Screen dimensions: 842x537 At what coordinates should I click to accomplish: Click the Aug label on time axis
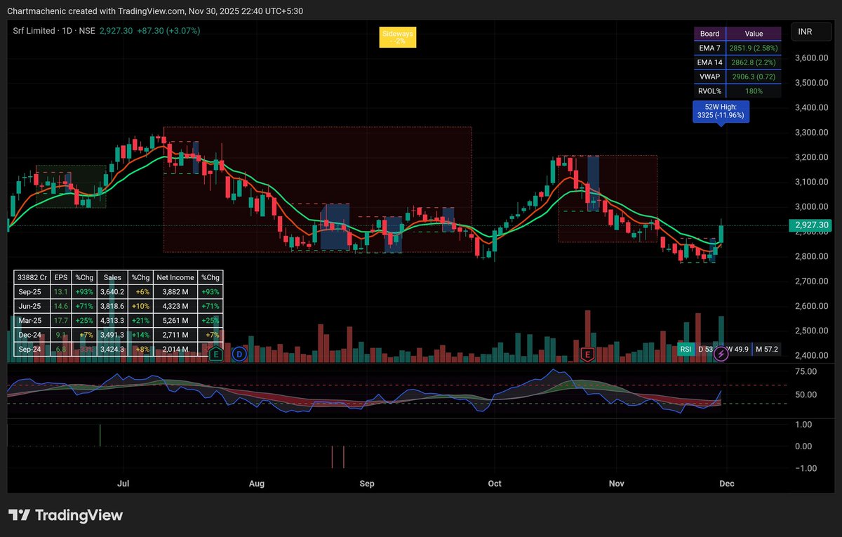[257, 484]
